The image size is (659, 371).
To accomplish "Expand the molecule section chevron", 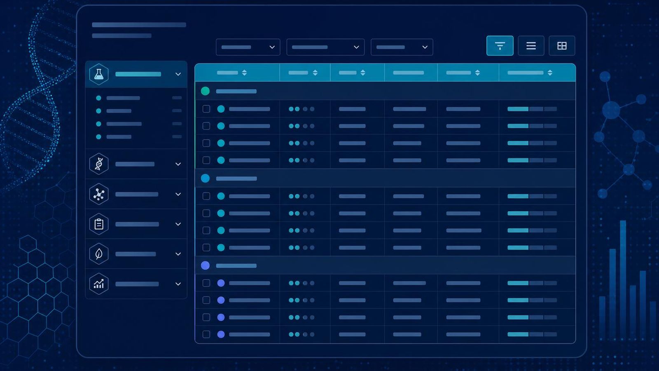I will pyautogui.click(x=178, y=194).
